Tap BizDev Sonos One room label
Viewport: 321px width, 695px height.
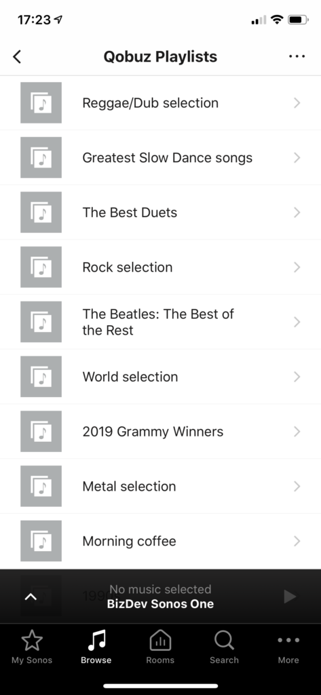point(160,604)
